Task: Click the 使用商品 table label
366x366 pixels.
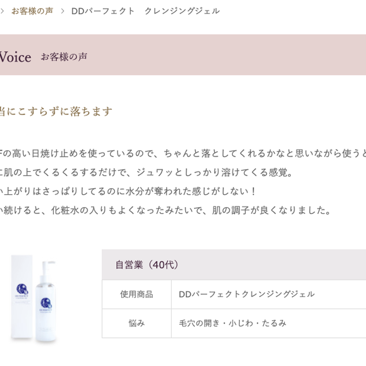Action: (x=137, y=294)
